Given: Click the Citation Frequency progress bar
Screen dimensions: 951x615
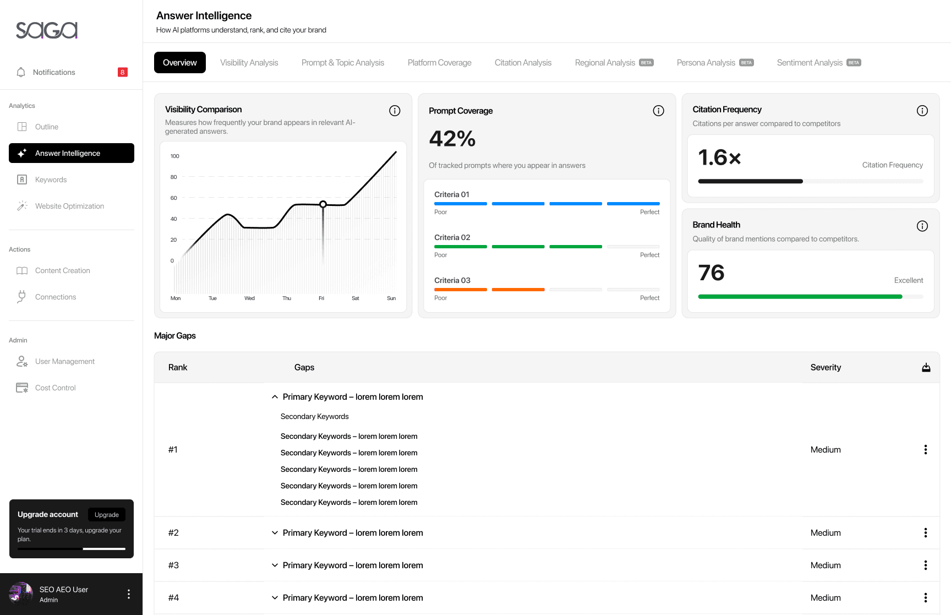Looking at the screenshot, I should [x=811, y=181].
